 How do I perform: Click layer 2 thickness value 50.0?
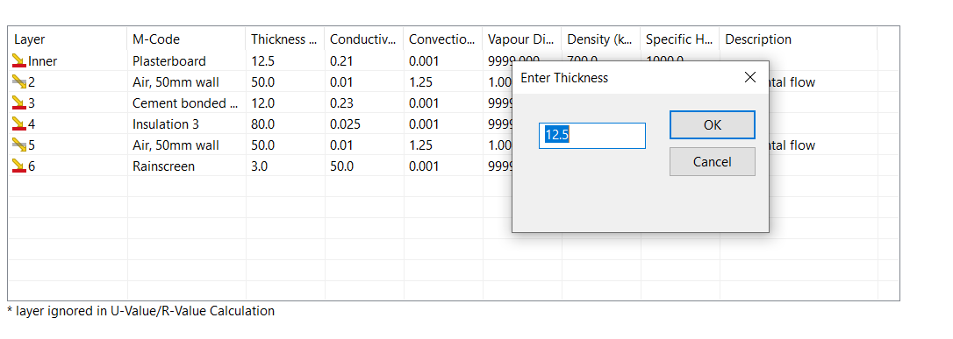coord(262,81)
